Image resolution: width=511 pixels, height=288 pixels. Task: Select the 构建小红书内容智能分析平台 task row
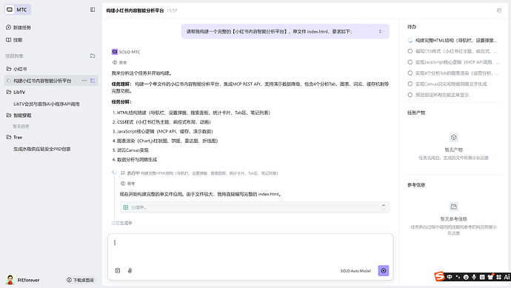(x=51, y=81)
